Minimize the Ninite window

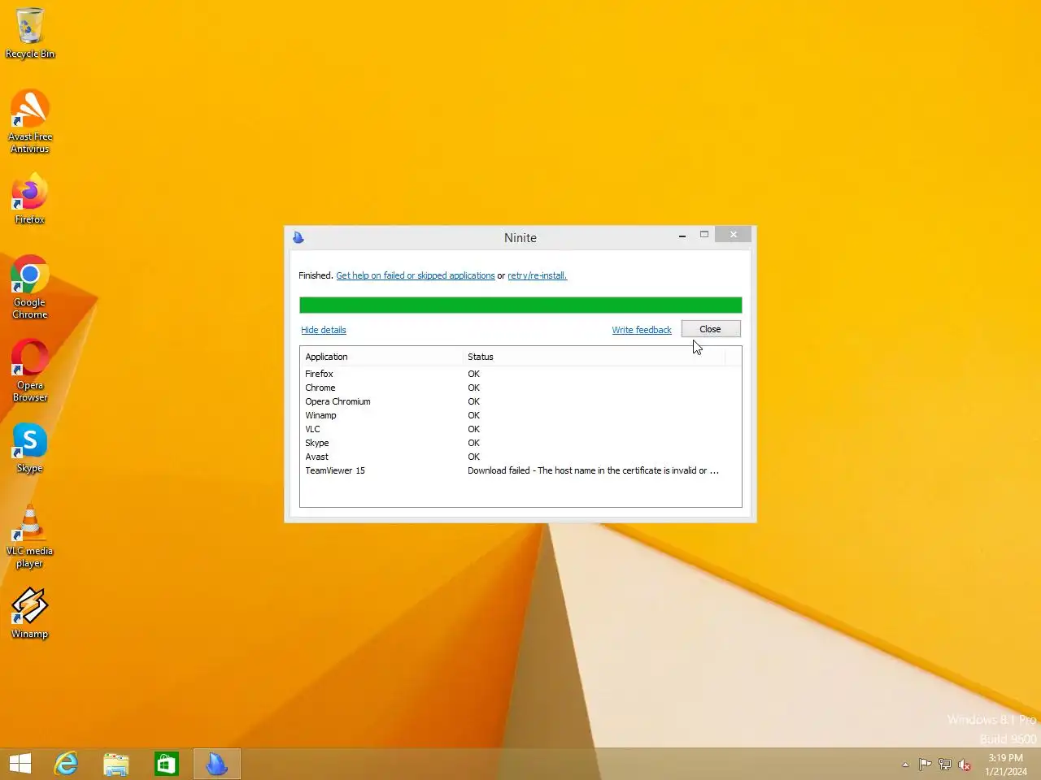click(x=682, y=236)
